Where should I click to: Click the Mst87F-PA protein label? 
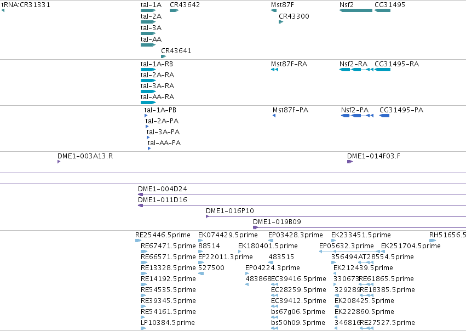pos(291,110)
